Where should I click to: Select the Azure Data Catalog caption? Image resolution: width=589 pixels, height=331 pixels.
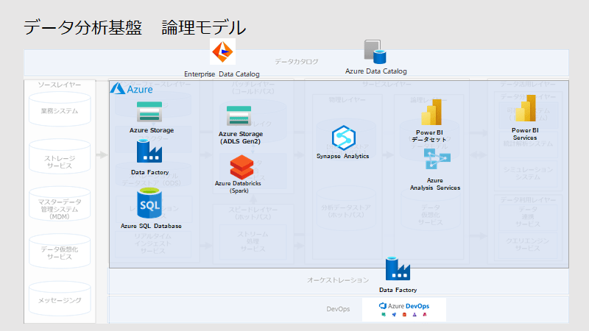tap(375, 71)
